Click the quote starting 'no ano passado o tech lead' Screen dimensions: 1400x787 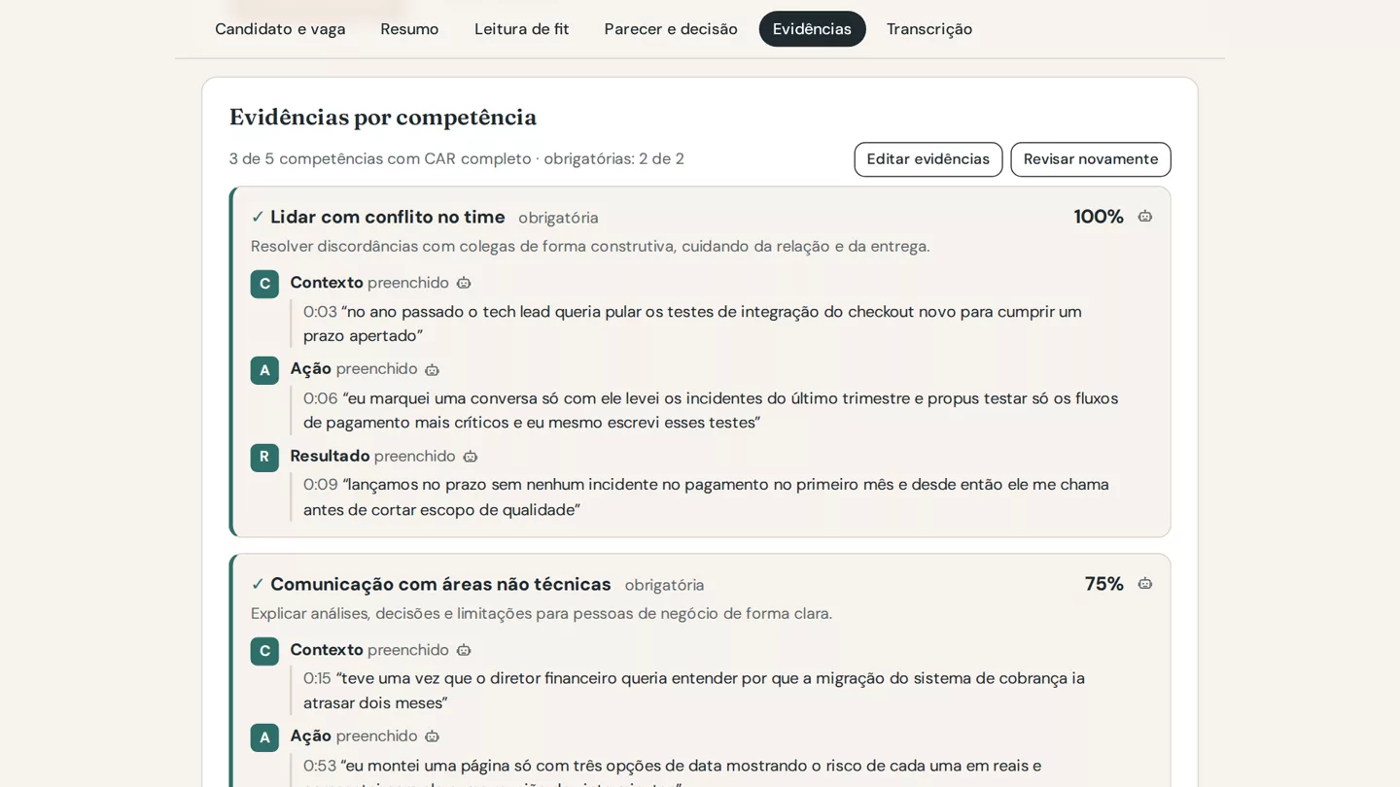pyautogui.click(x=692, y=324)
